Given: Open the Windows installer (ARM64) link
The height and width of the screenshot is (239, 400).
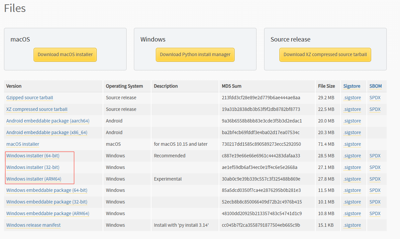Looking at the screenshot, I should [x=34, y=179].
